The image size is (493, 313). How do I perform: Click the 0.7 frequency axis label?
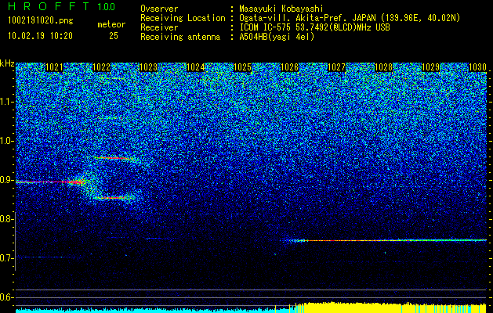click(x=6, y=258)
